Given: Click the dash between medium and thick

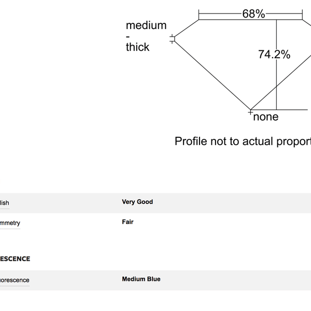Looking at the screenshot, I should pyautogui.click(x=128, y=36).
